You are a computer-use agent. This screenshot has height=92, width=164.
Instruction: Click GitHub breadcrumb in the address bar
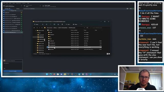click(55, 28)
